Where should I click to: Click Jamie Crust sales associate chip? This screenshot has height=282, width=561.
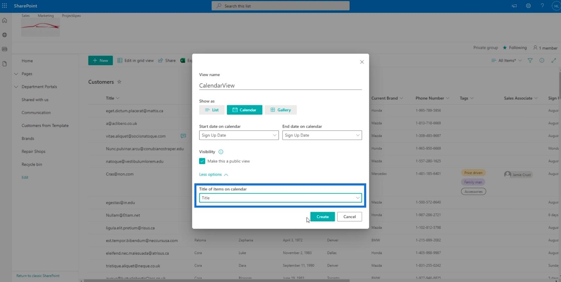click(518, 174)
